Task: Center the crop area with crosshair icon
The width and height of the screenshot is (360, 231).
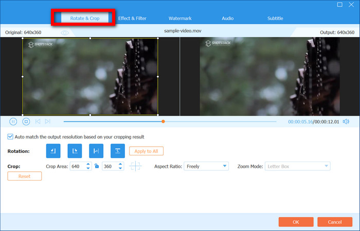Action: [x=135, y=166]
